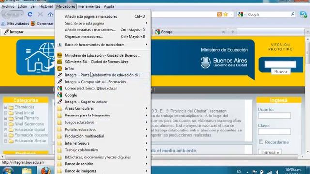Click the network signal tray icon
Viewport: 310px width, 174px height.
pos(269,172)
